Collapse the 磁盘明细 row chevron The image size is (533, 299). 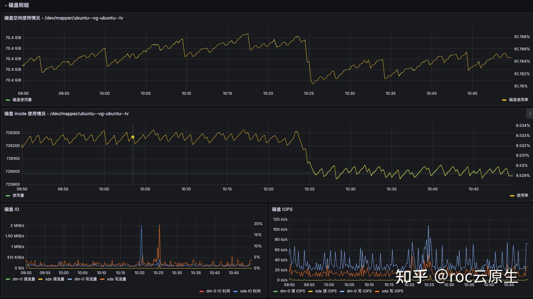point(6,5)
